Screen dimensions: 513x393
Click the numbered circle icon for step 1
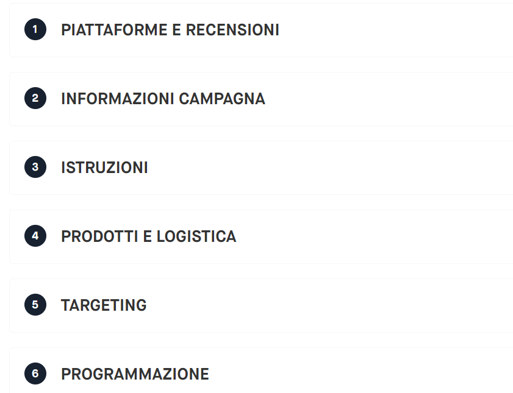click(x=35, y=29)
